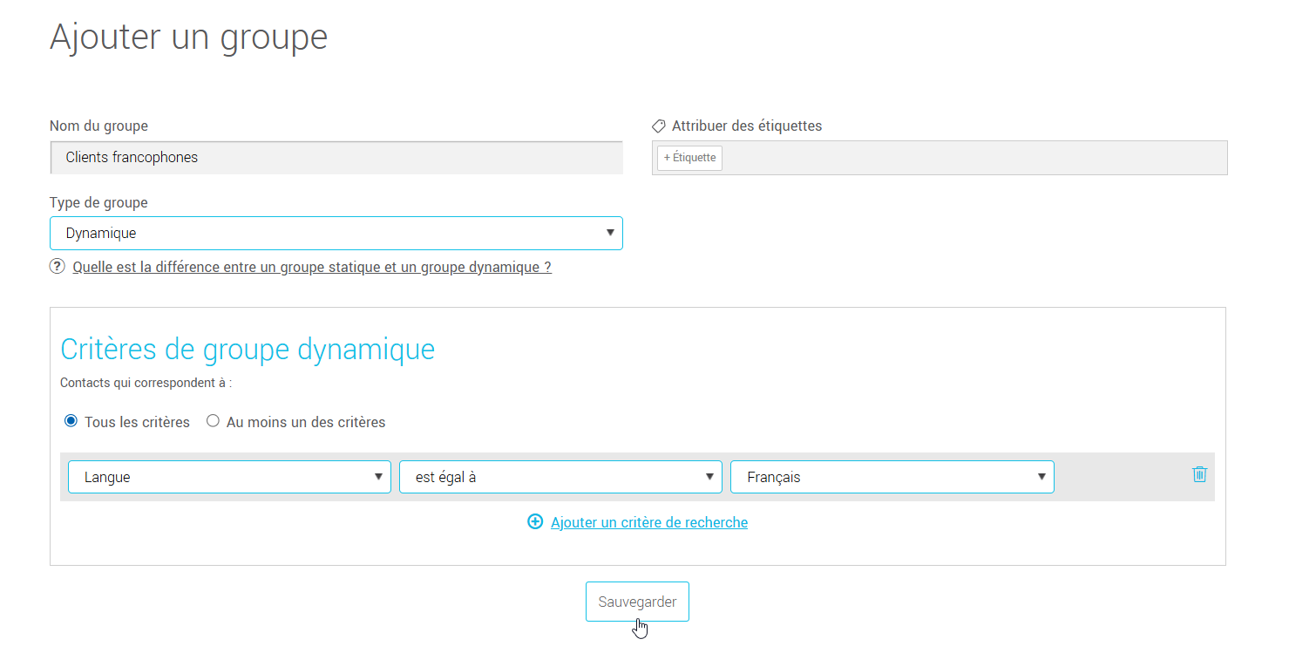Click Ajouter un critère de recherche
The height and width of the screenshot is (653, 1289).
coord(648,521)
